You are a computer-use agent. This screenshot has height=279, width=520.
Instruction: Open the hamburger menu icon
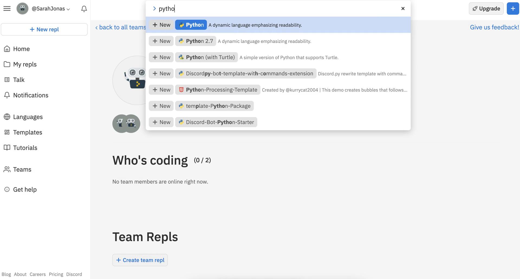(x=7, y=9)
